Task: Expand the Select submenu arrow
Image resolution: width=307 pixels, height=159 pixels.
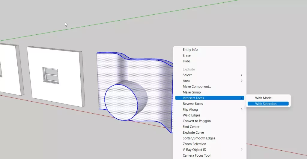Action: click(242, 75)
